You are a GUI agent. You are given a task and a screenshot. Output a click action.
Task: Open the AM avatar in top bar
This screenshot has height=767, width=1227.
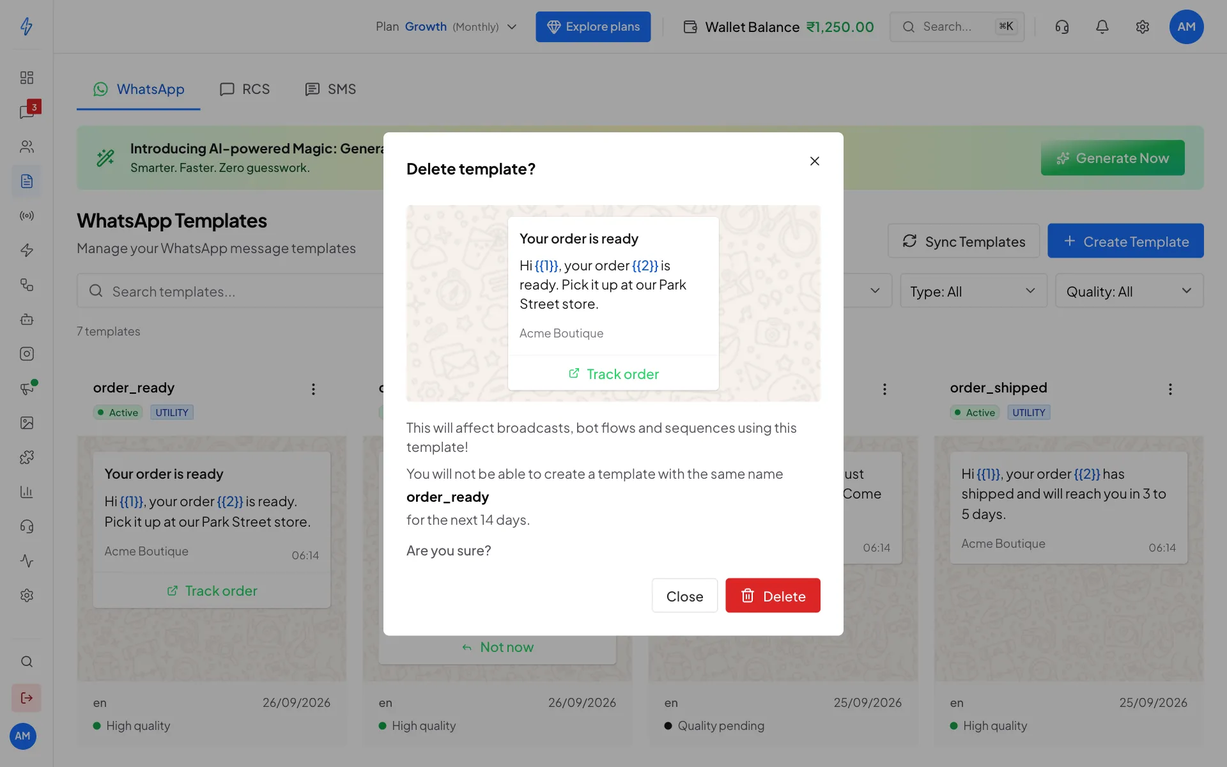[x=1187, y=26]
